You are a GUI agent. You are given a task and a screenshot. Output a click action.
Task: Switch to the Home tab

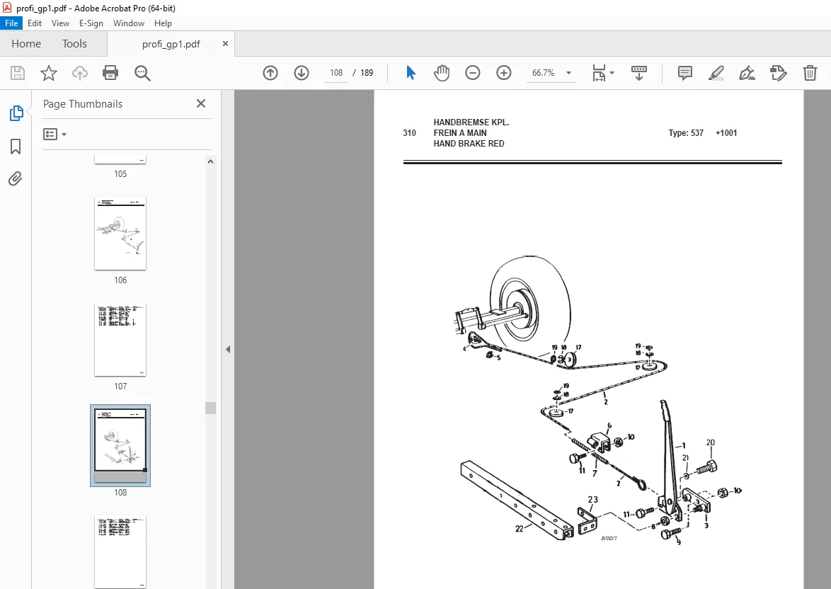26,43
